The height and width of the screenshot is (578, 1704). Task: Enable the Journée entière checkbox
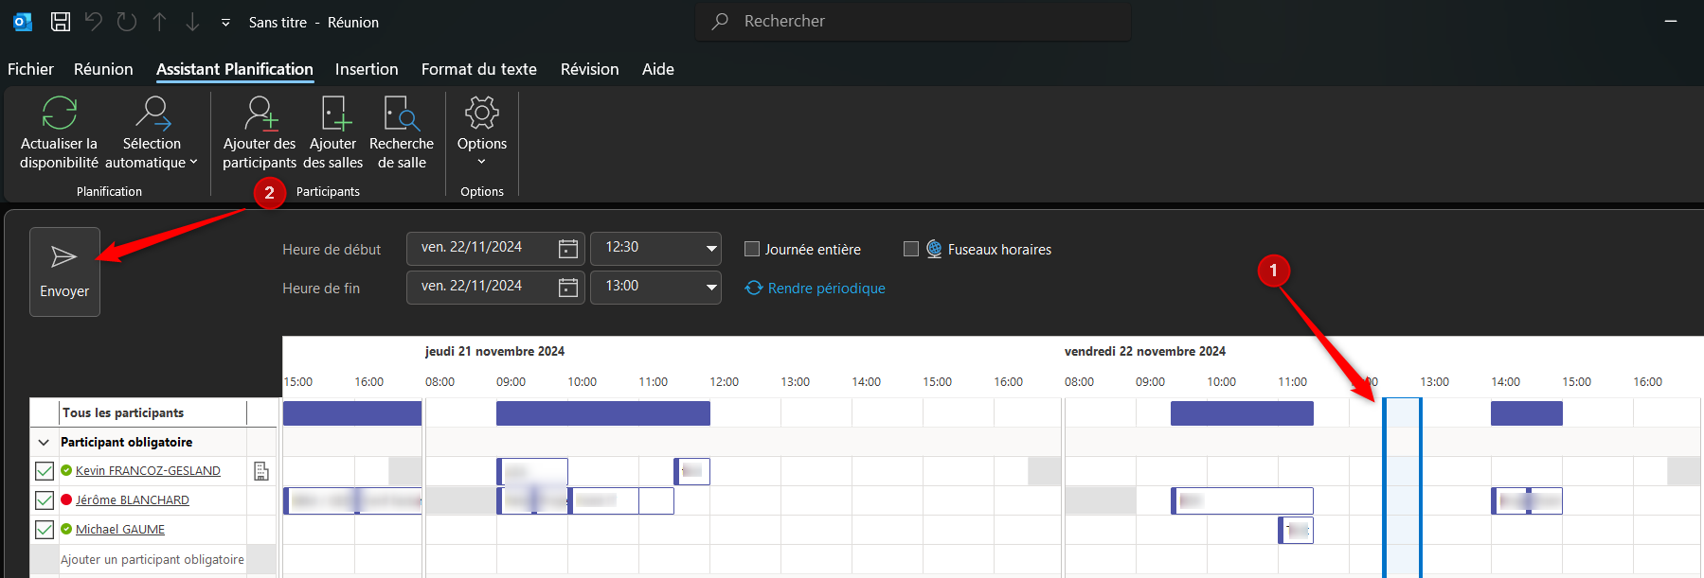(x=752, y=250)
